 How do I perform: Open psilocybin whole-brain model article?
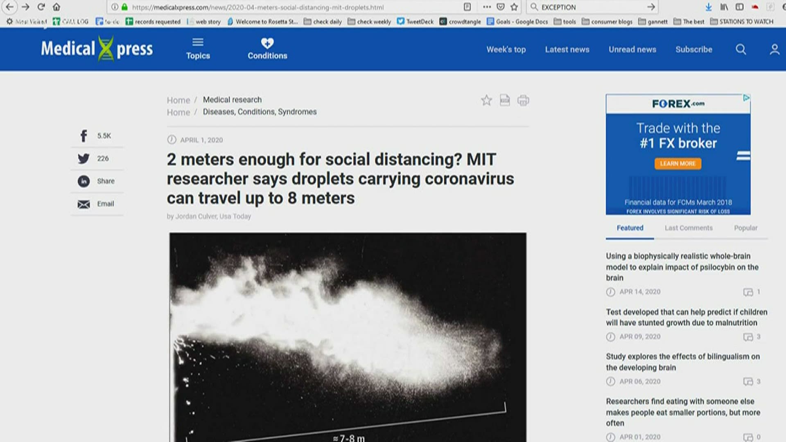tap(682, 267)
